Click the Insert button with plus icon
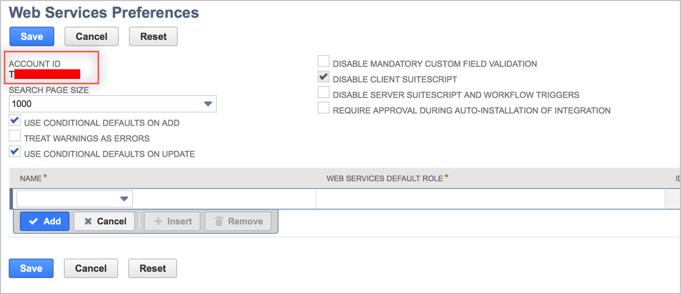 [x=172, y=221]
